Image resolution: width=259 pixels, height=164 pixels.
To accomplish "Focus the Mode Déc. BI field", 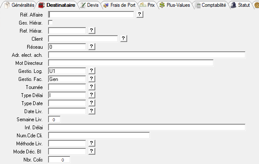I will (67, 152).
